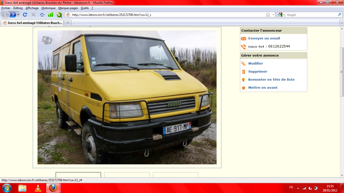Viewport: 344px width, 193px height.
Task: Expand the back/forward history dropdown arrow
Action: tap(18, 15)
